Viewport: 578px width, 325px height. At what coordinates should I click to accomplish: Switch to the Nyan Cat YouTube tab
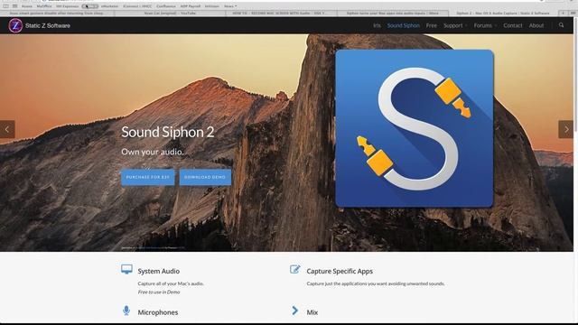tap(170, 13)
